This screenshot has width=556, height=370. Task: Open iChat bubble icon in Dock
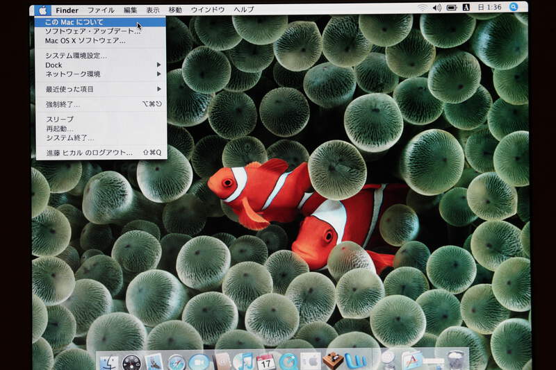pyautogui.click(x=199, y=362)
